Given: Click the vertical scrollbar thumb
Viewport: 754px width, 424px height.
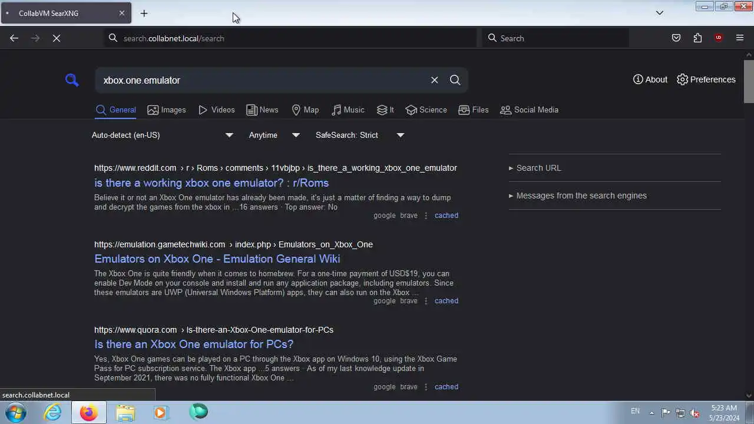Looking at the screenshot, I should 749,81.
